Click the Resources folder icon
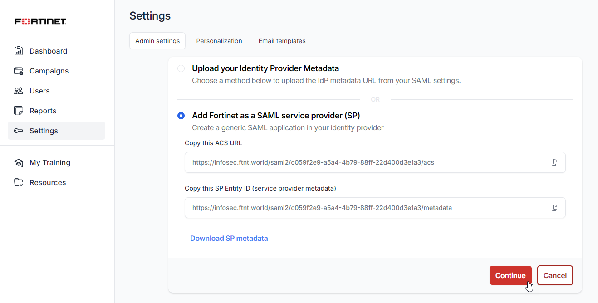The image size is (598, 303). (x=19, y=182)
